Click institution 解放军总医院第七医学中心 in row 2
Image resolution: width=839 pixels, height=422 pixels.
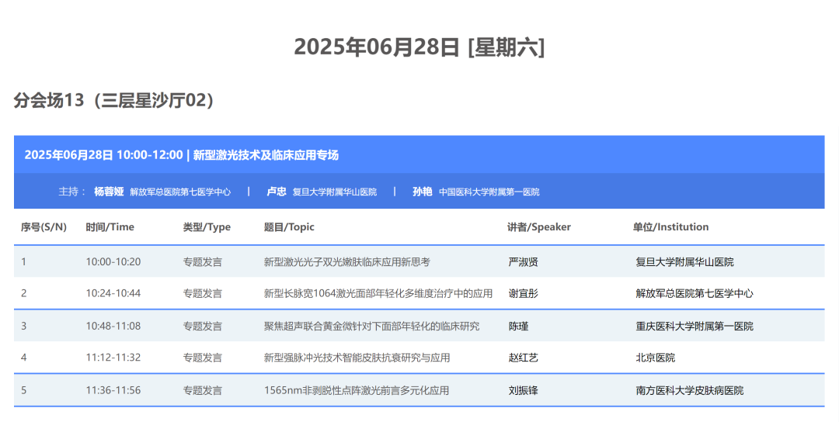coord(695,293)
